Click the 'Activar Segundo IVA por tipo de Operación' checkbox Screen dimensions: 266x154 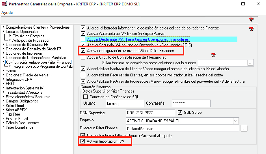point(83,45)
